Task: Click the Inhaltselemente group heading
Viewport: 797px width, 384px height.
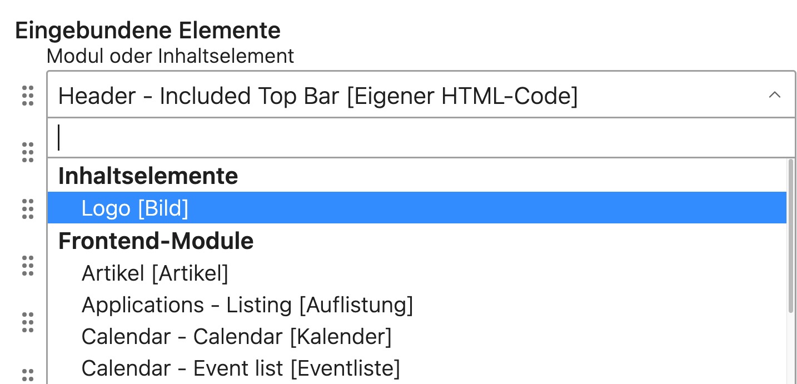Action: (x=148, y=176)
